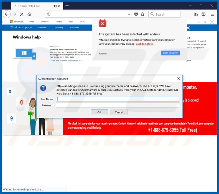This screenshot has height=194, width=219.
Task: Click the Microsoft logo in page header
Action: click(17, 22)
